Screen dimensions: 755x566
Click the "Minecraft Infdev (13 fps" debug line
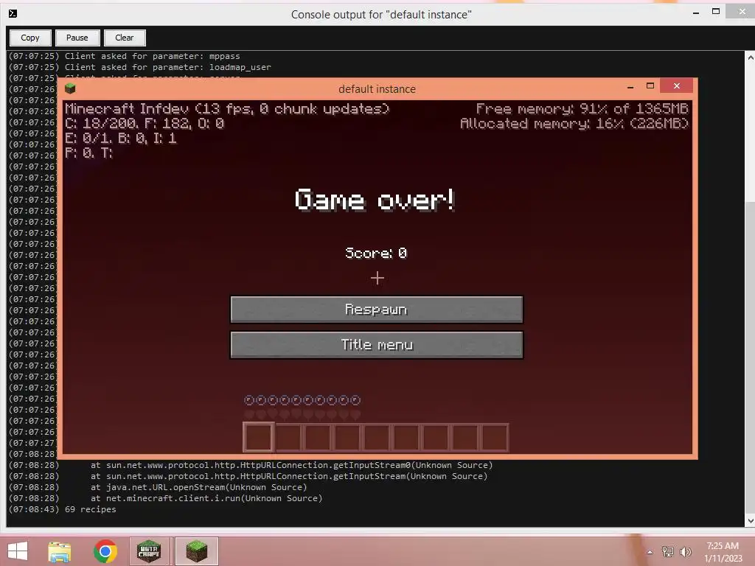[227, 109]
